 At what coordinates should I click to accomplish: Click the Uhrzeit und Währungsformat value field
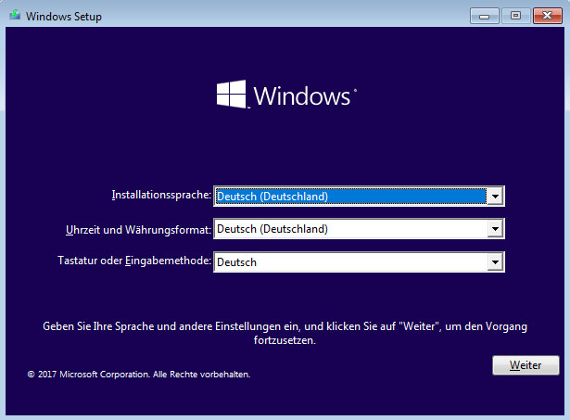coord(349,229)
